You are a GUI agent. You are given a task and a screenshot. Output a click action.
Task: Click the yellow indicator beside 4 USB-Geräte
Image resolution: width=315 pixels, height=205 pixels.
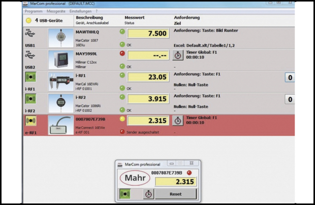(x=29, y=20)
